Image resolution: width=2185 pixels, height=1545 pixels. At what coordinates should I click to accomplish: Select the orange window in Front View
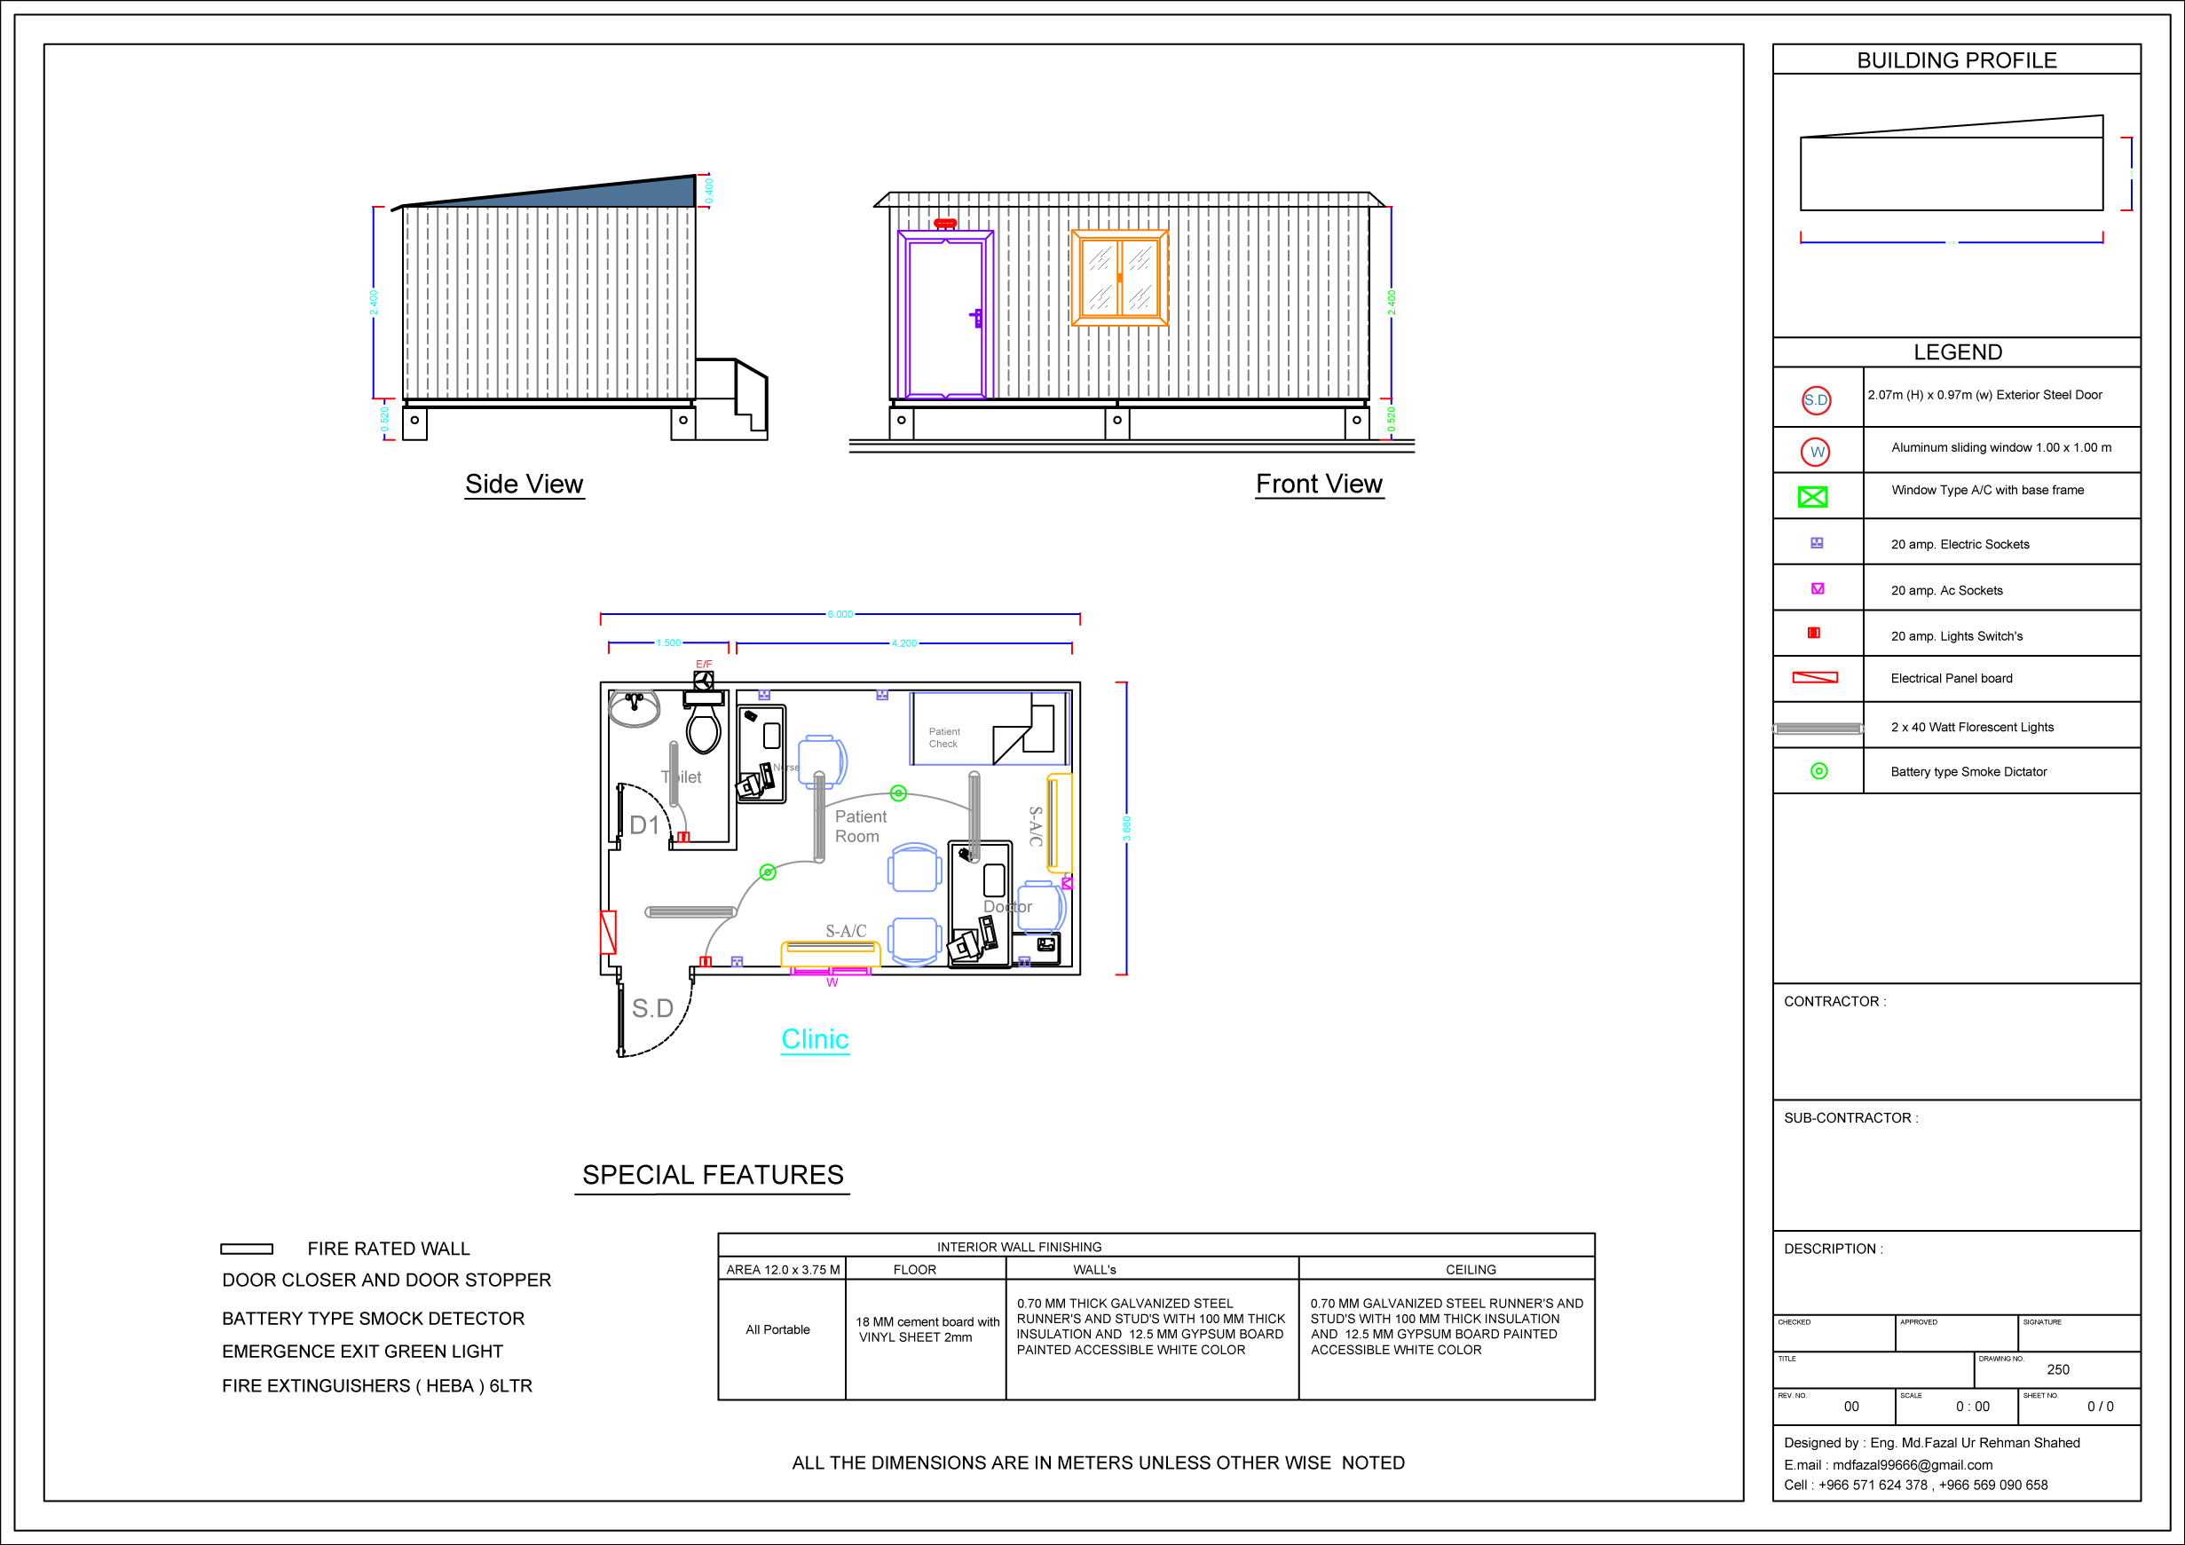(1119, 278)
